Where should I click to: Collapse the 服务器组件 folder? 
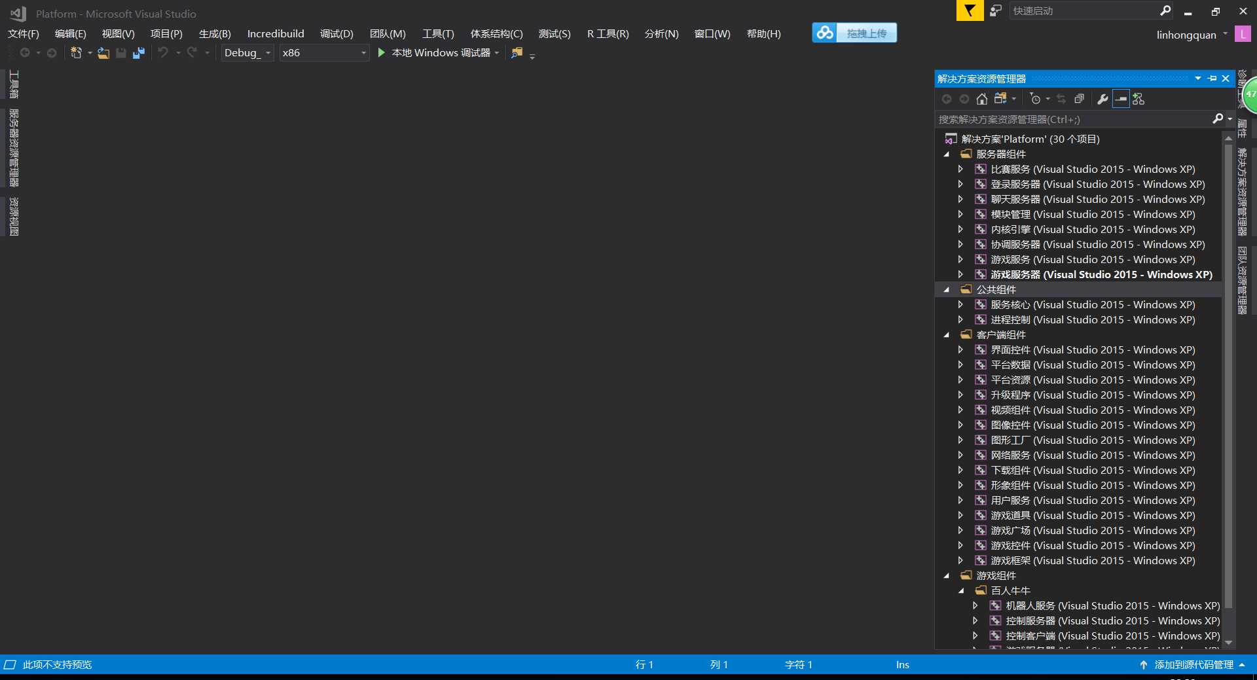(x=946, y=154)
